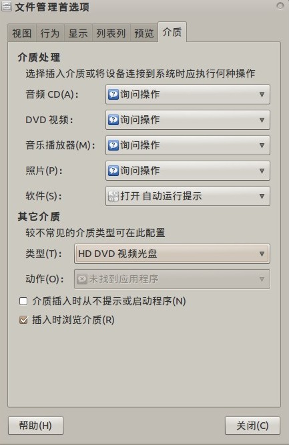
Task: Click the 帮助(H) button
Action: 35,426
